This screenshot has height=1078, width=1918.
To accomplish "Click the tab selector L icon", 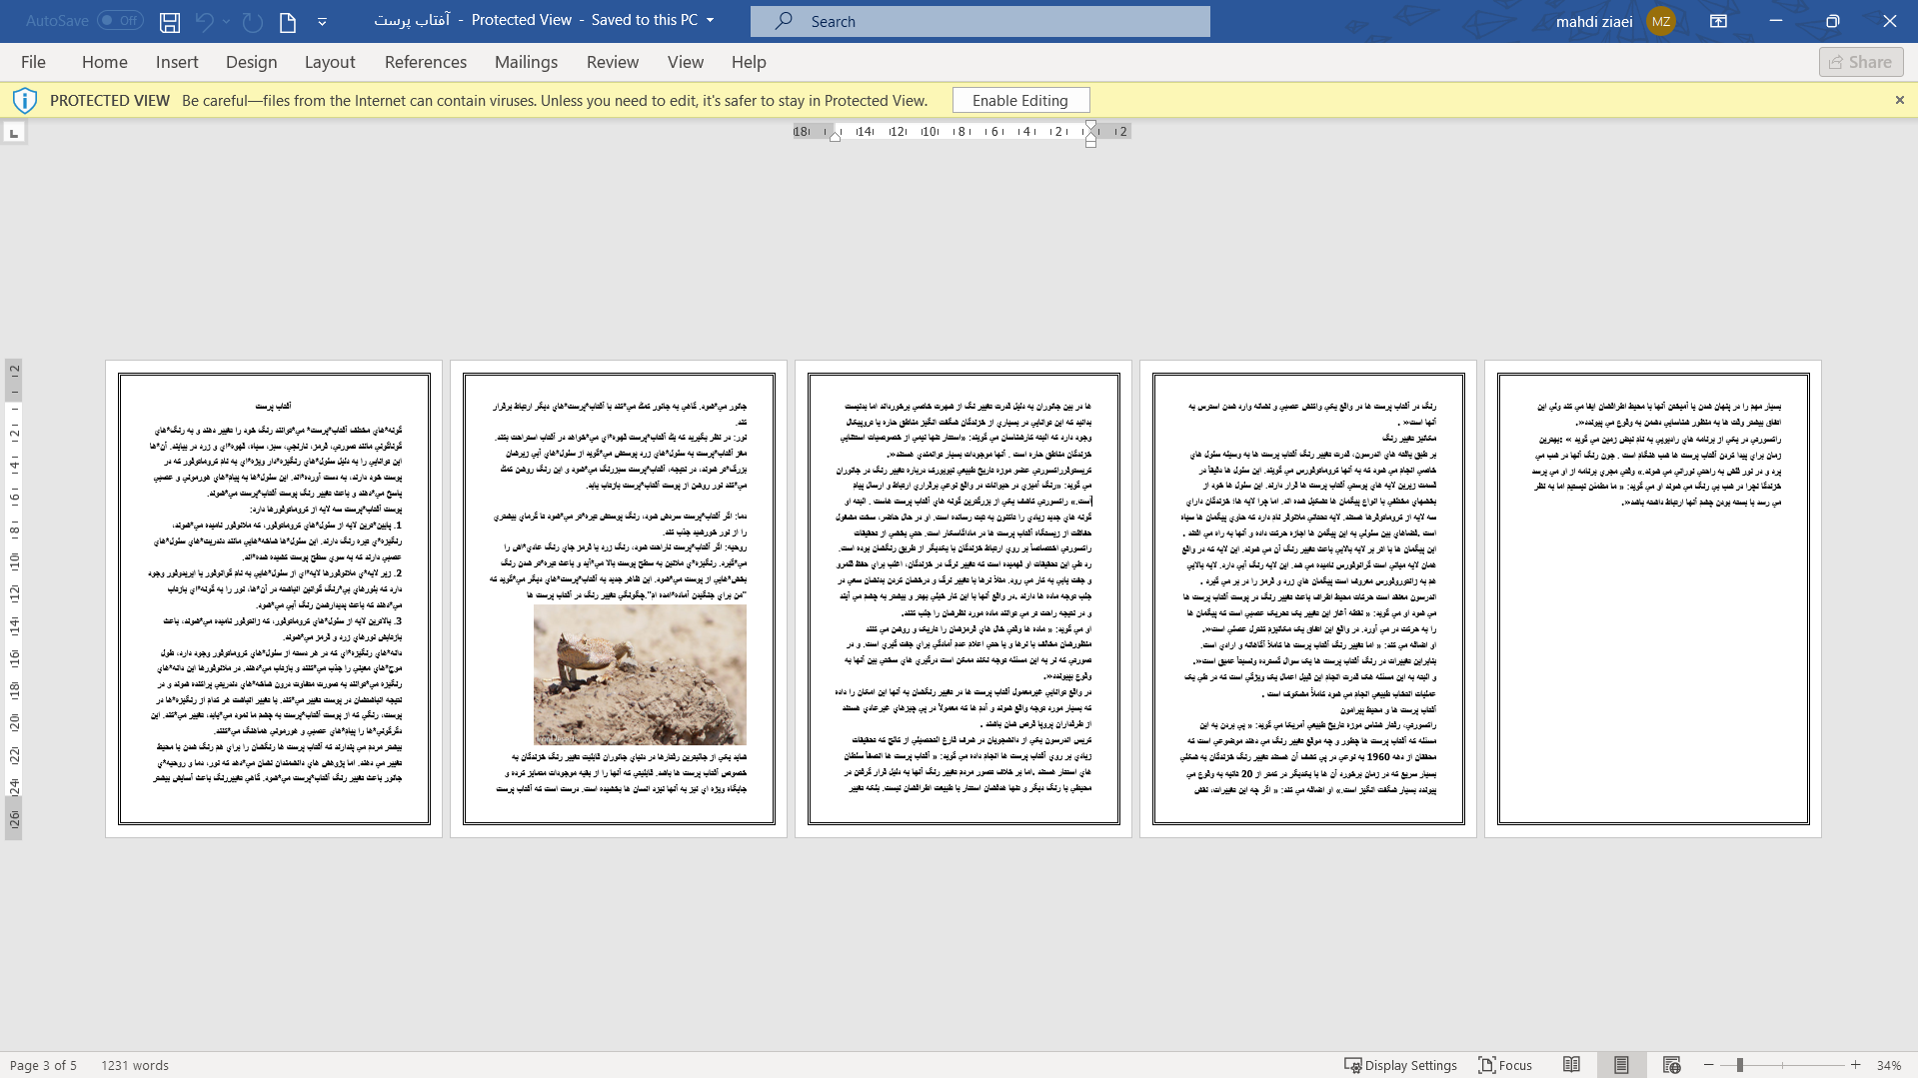I will [x=14, y=133].
